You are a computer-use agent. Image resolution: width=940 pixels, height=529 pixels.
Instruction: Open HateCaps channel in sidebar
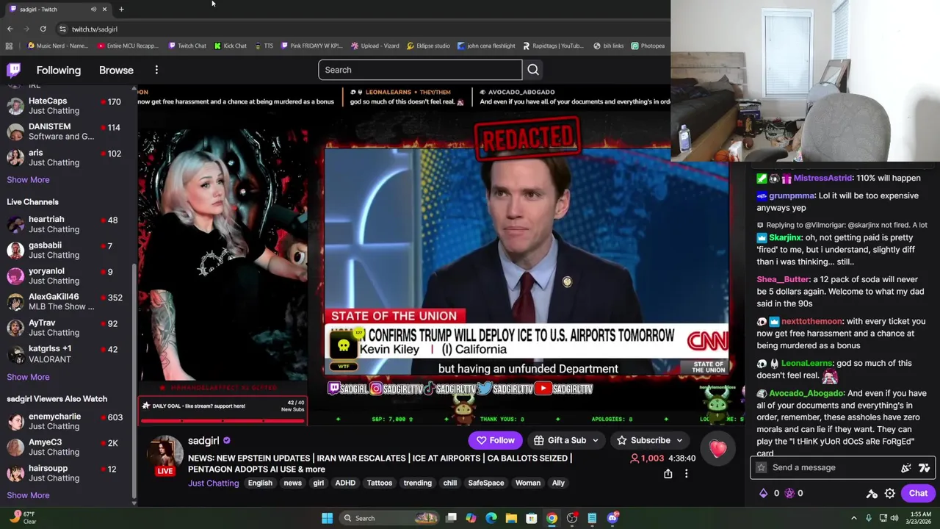point(67,106)
